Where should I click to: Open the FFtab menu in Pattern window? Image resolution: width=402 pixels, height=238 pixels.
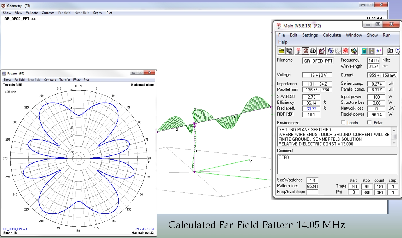77,80
